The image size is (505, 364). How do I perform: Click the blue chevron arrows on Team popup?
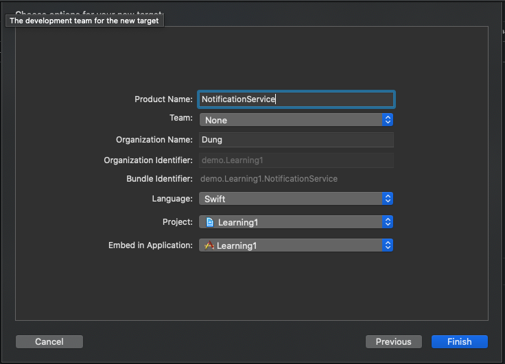click(388, 120)
